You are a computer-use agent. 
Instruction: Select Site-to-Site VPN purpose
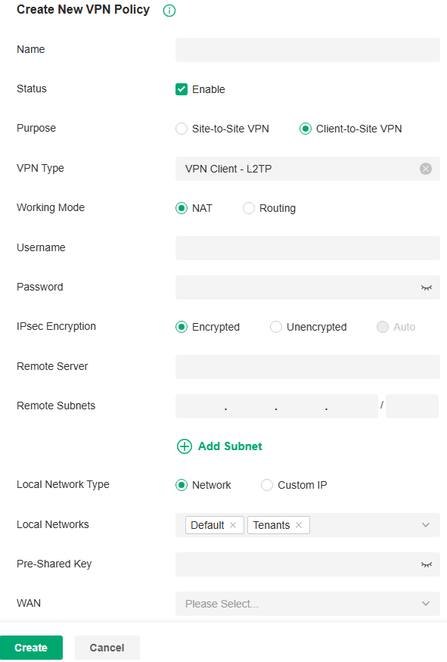coord(182,129)
